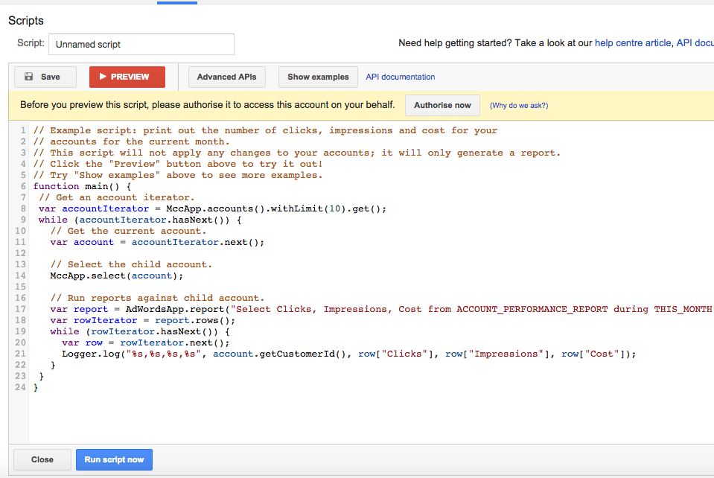Viewport: 714px width, 478px height.
Task: Click line number 6 in the gutter
Action: [23, 186]
